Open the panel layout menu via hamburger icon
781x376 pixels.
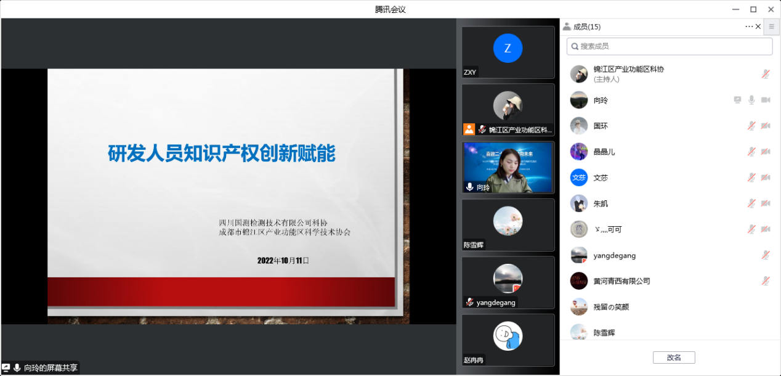pyautogui.click(x=771, y=27)
